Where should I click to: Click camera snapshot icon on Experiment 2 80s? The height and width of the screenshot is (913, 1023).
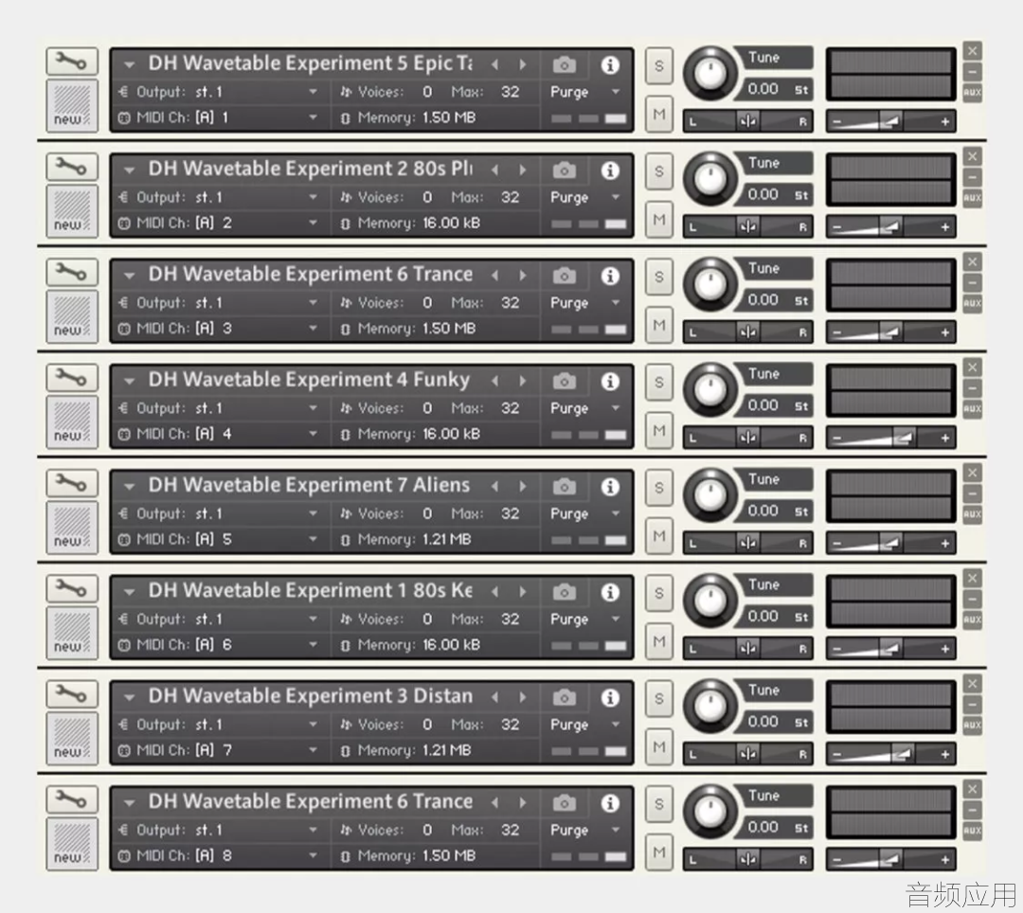[565, 170]
